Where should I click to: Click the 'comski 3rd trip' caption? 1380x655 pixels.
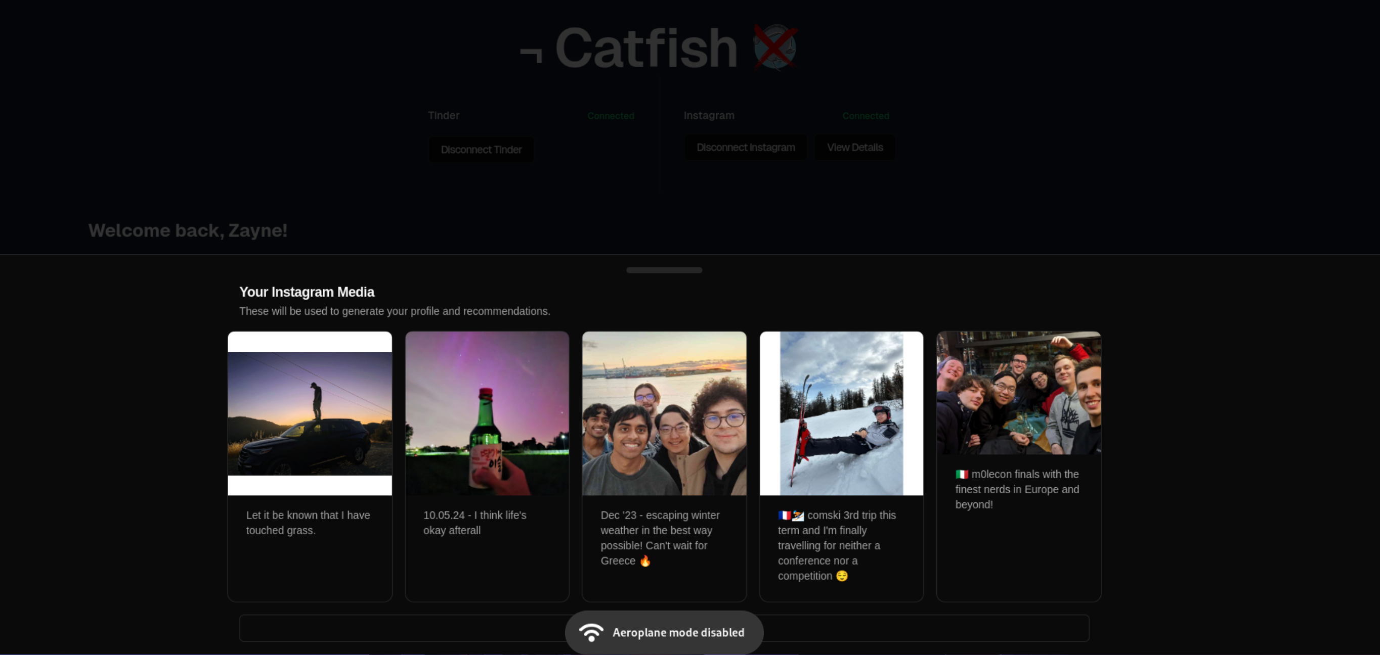[x=836, y=545]
